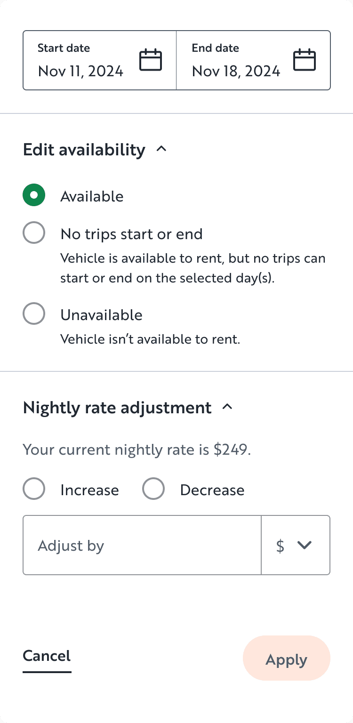
Task: Click the Increase label text
Action: [x=89, y=490]
